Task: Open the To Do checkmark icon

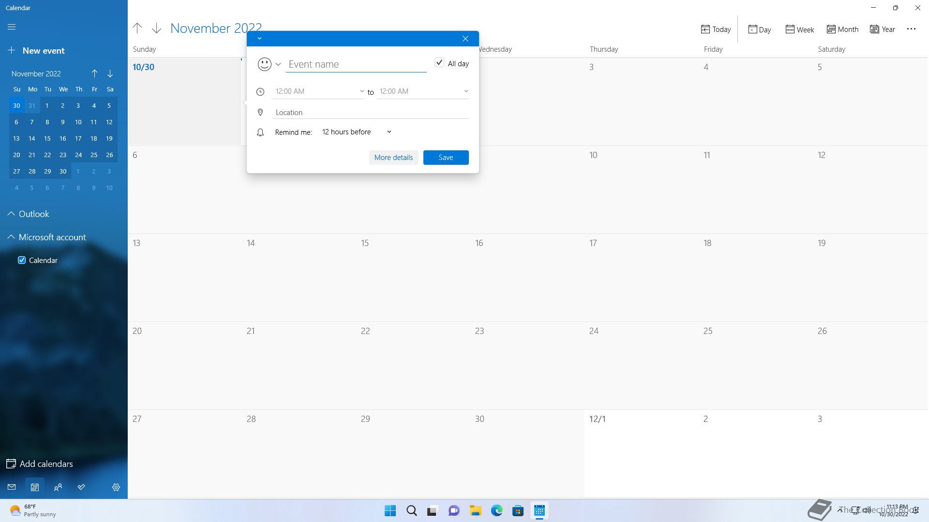Action: pos(81,487)
